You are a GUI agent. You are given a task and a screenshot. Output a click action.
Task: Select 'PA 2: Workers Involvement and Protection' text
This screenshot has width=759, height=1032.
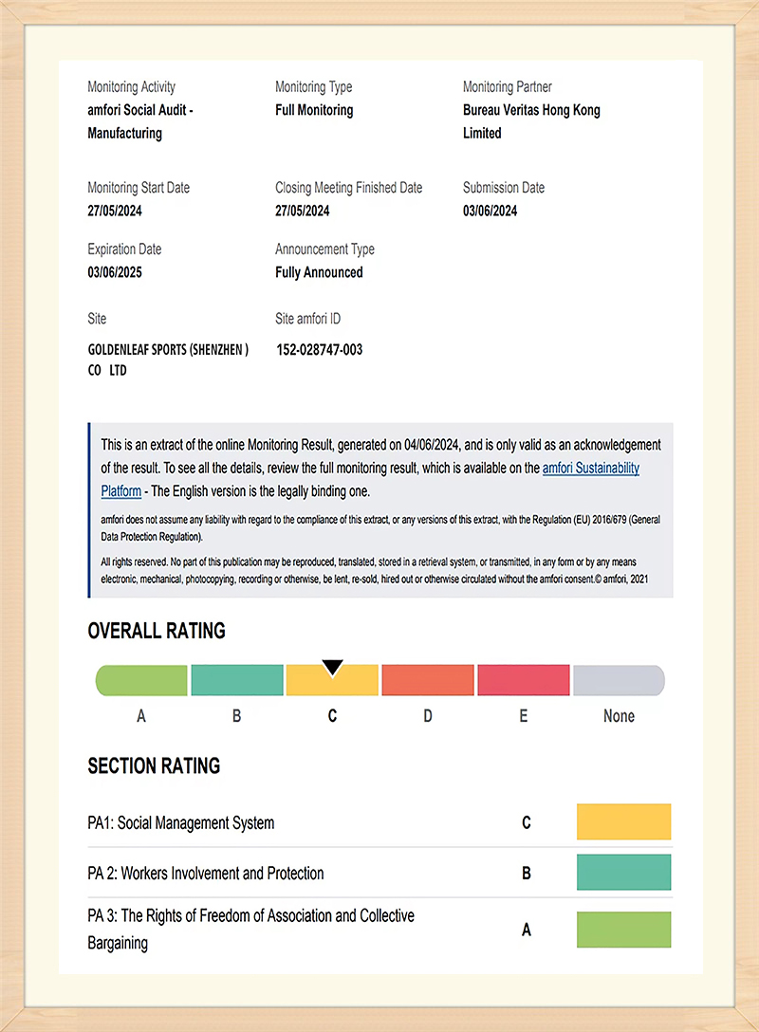206,874
